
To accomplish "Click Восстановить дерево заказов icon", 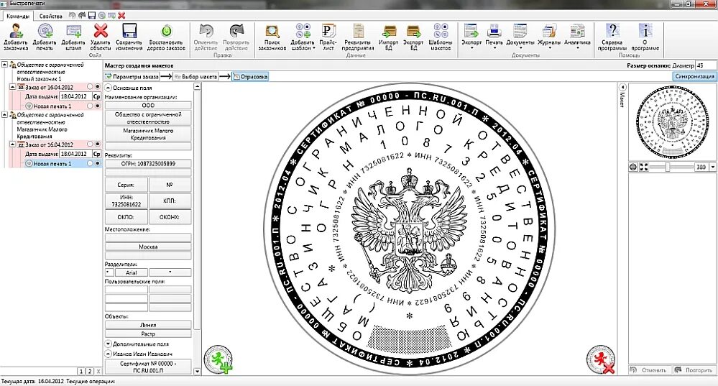I will click(167, 31).
